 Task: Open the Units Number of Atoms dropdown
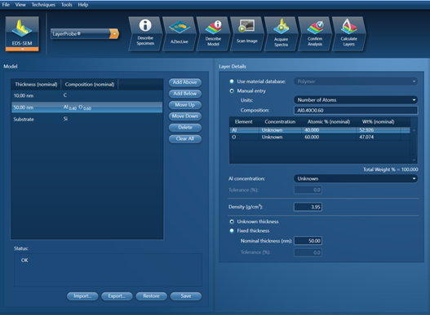(x=356, y=100)
